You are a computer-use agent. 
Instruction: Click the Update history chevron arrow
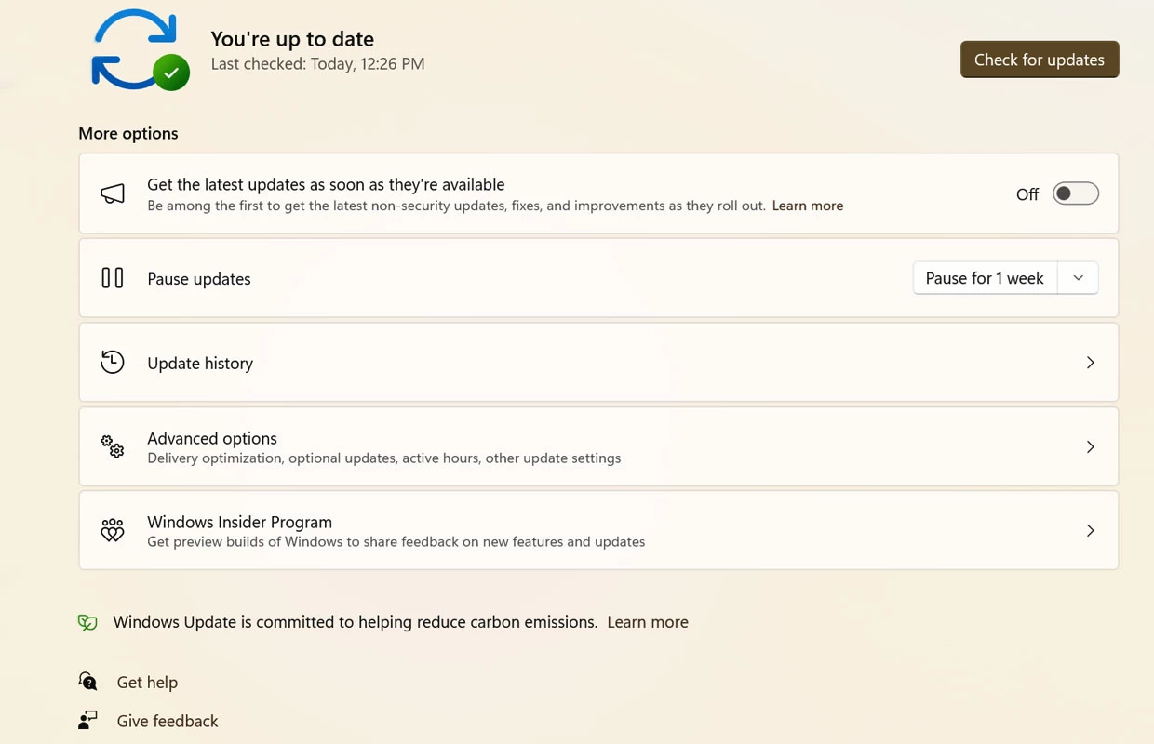tap(1091, 363)
